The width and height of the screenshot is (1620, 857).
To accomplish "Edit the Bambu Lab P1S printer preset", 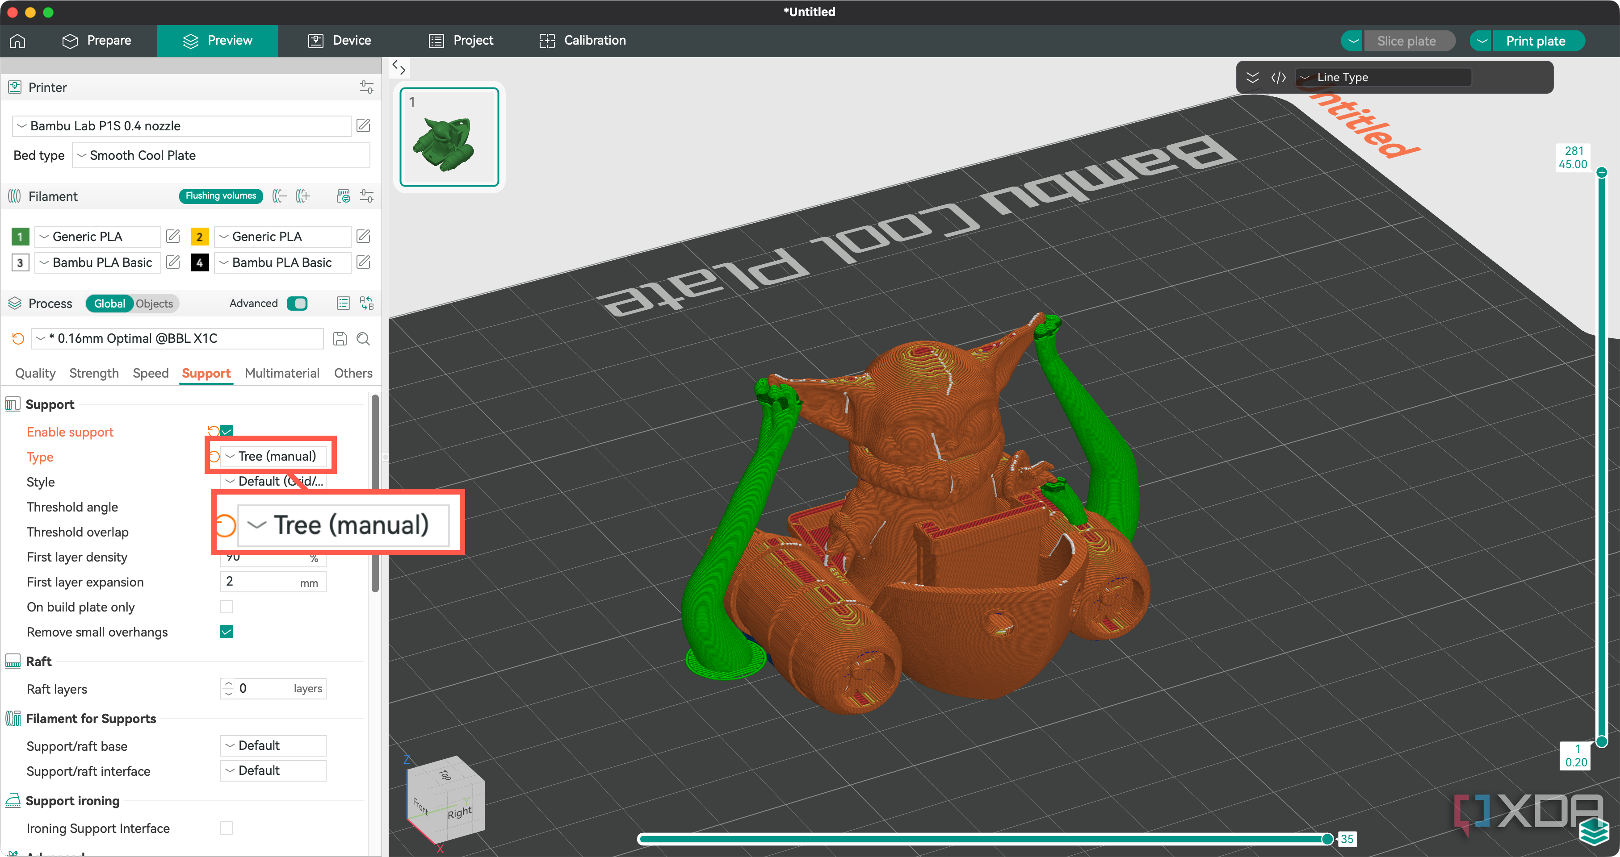I will click(364, 126).
